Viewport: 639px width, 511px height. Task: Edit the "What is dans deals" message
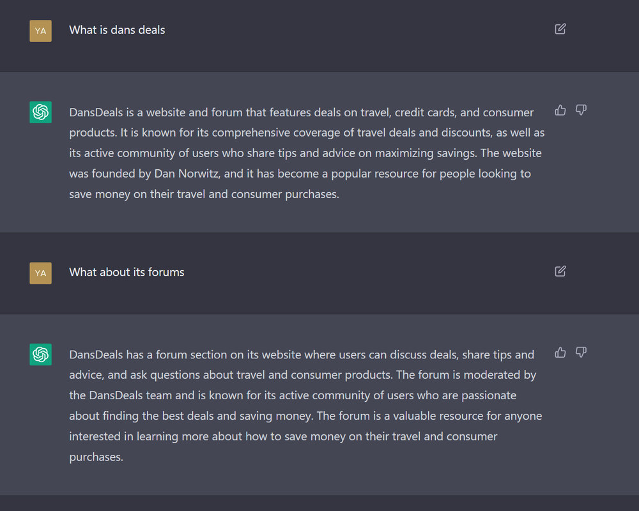(x=560, y=29)
